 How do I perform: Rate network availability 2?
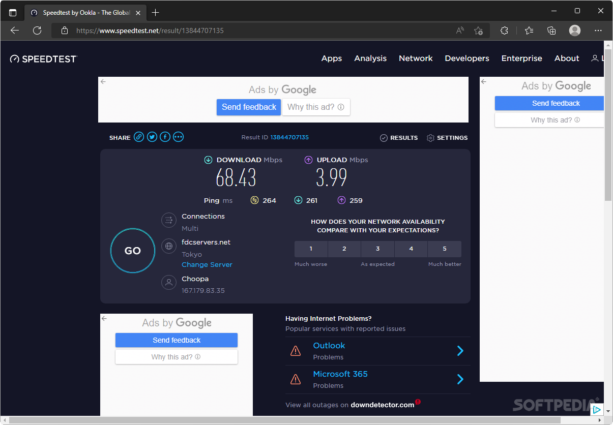tap(344, 249)
